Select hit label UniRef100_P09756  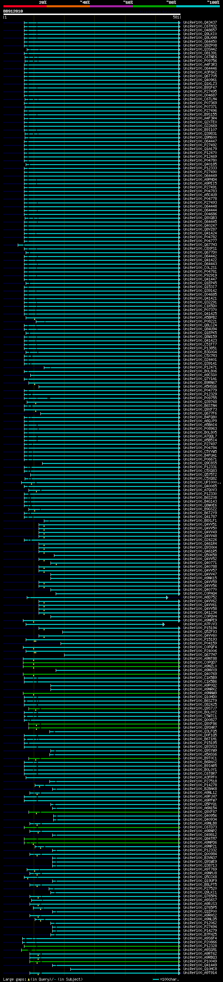pos(200,61)
